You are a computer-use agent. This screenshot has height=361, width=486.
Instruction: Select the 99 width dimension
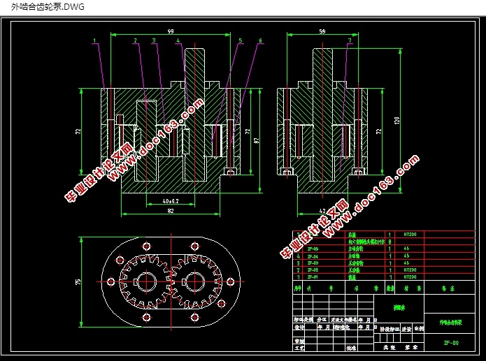coord(171,31)
